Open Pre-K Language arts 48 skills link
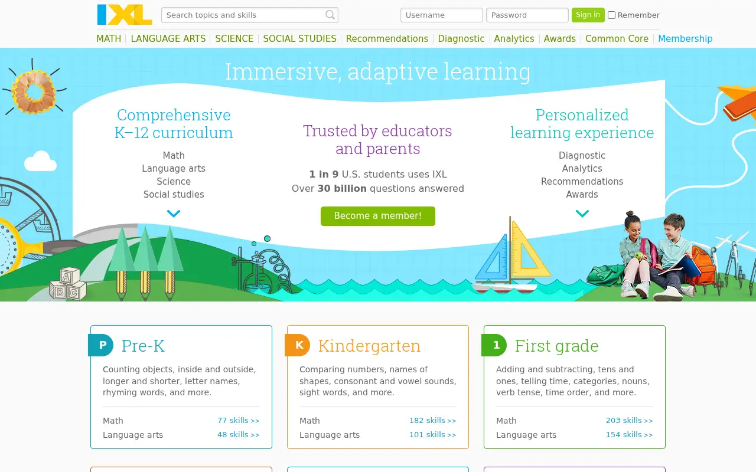 [239, 435]
